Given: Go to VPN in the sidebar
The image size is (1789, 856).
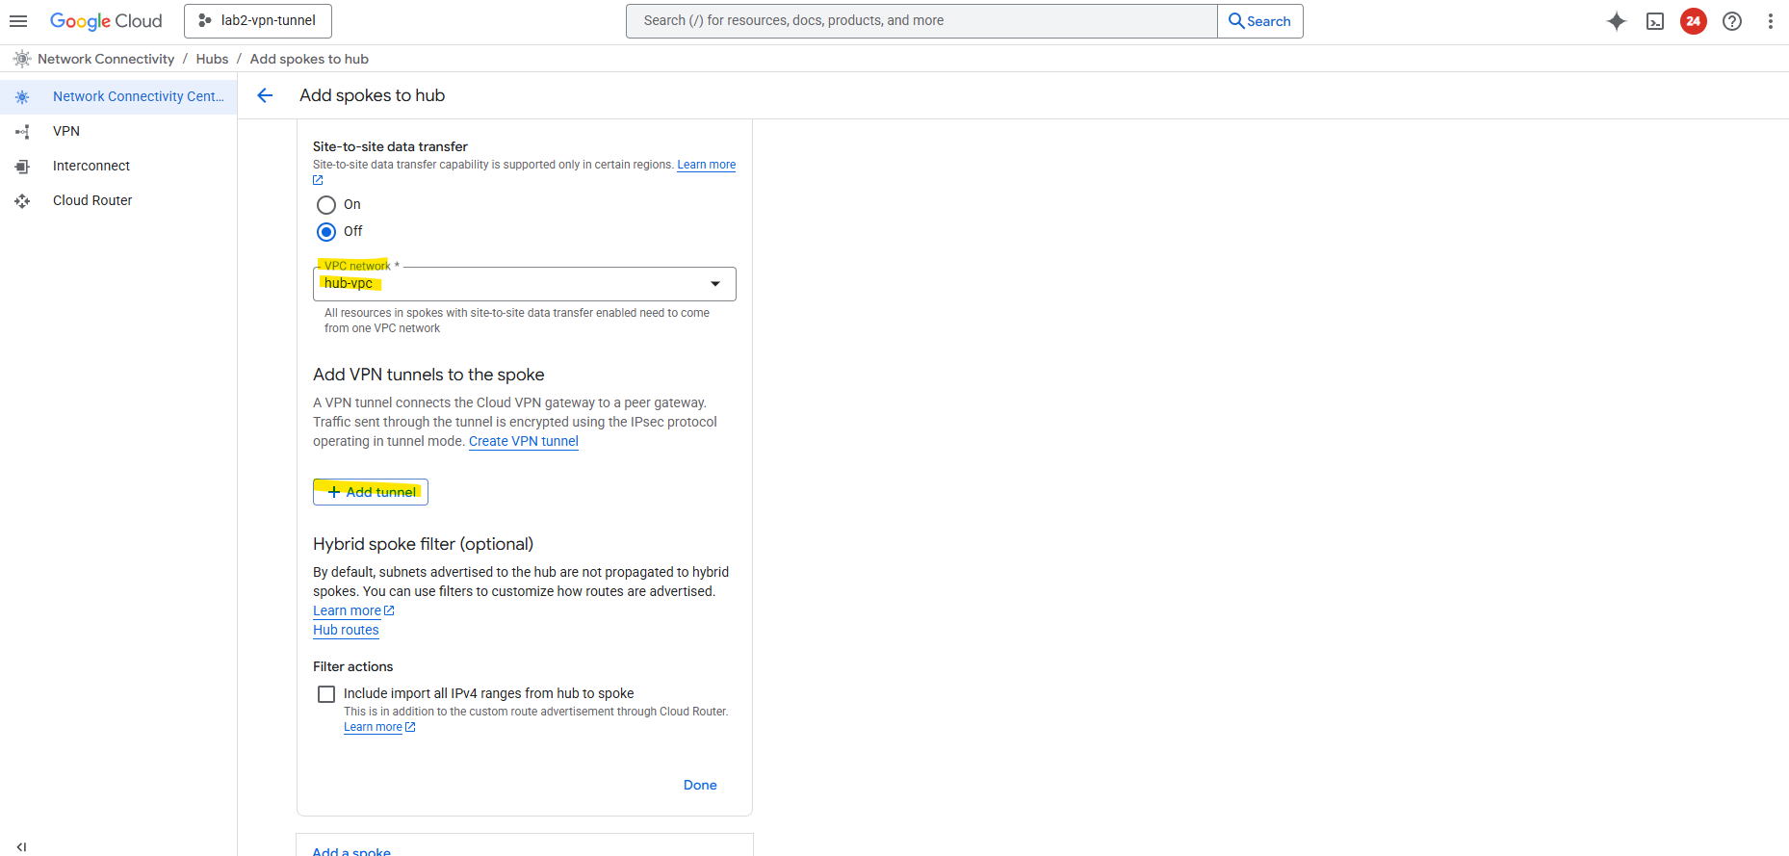Looking at the screenshot, I should pyautogui.click(x=66, y=131).
